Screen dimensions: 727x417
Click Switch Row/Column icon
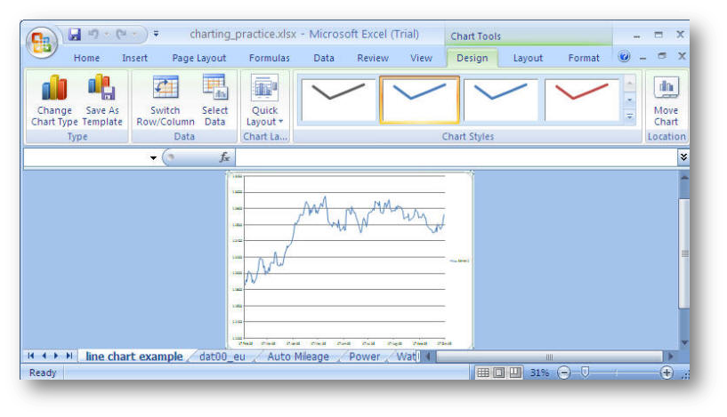click(166, 100)
